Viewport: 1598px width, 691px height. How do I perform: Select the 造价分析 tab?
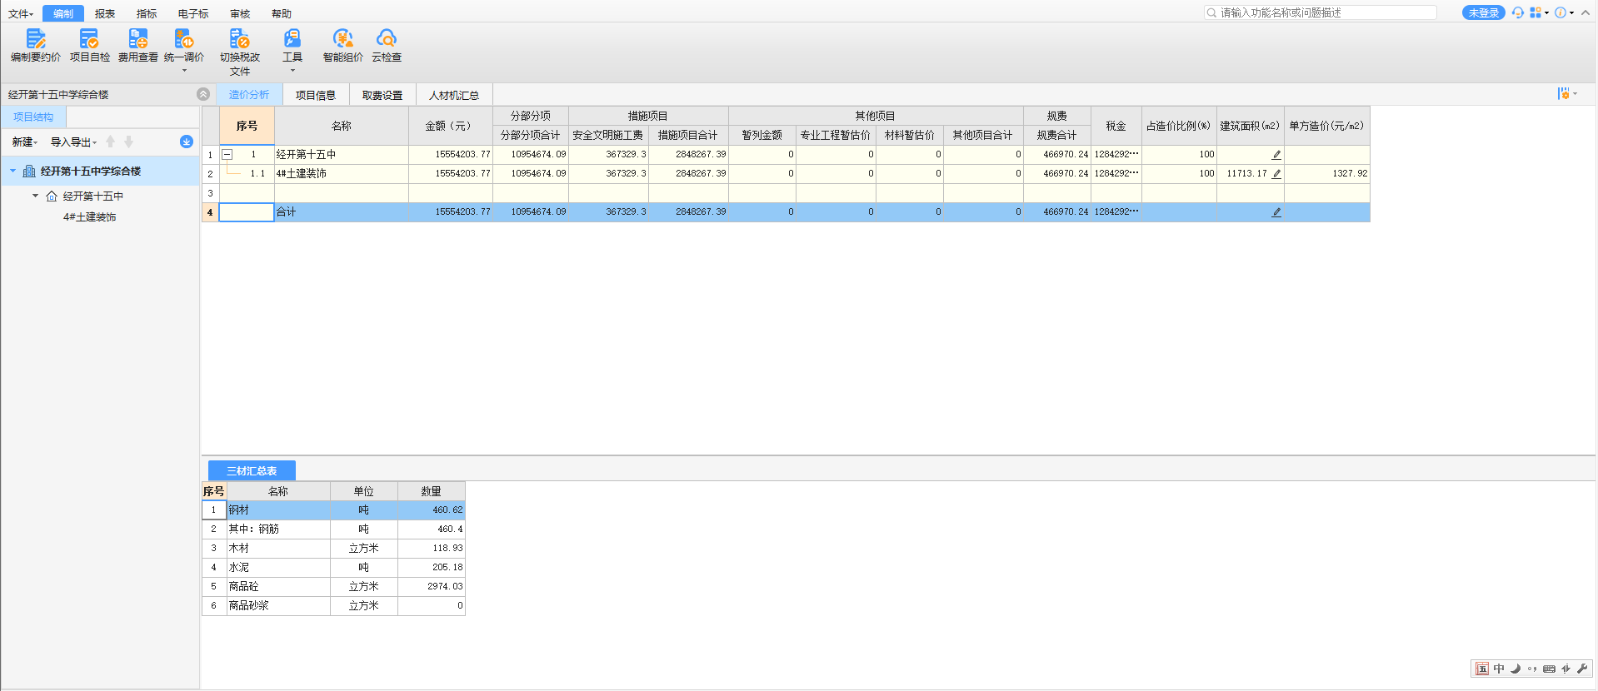tap(249, 95)
